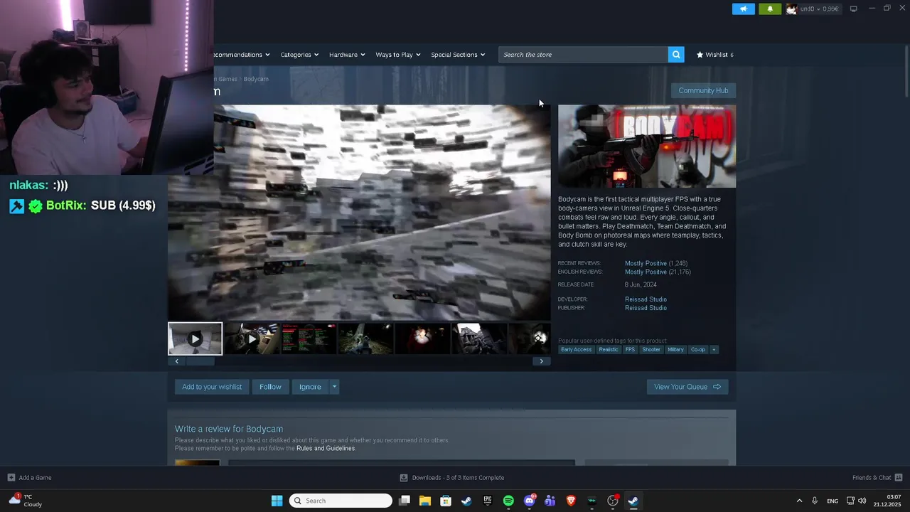Select the Early Access tag
The image size is (910, 512).
[x=576, y=350]
